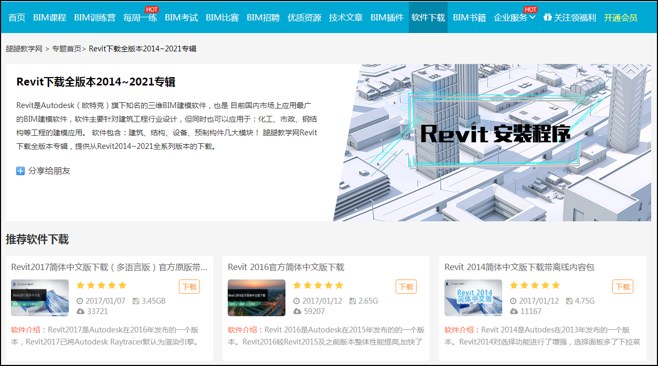
Task: Click the disk size icon beside 4.75G
Action: 569,301
